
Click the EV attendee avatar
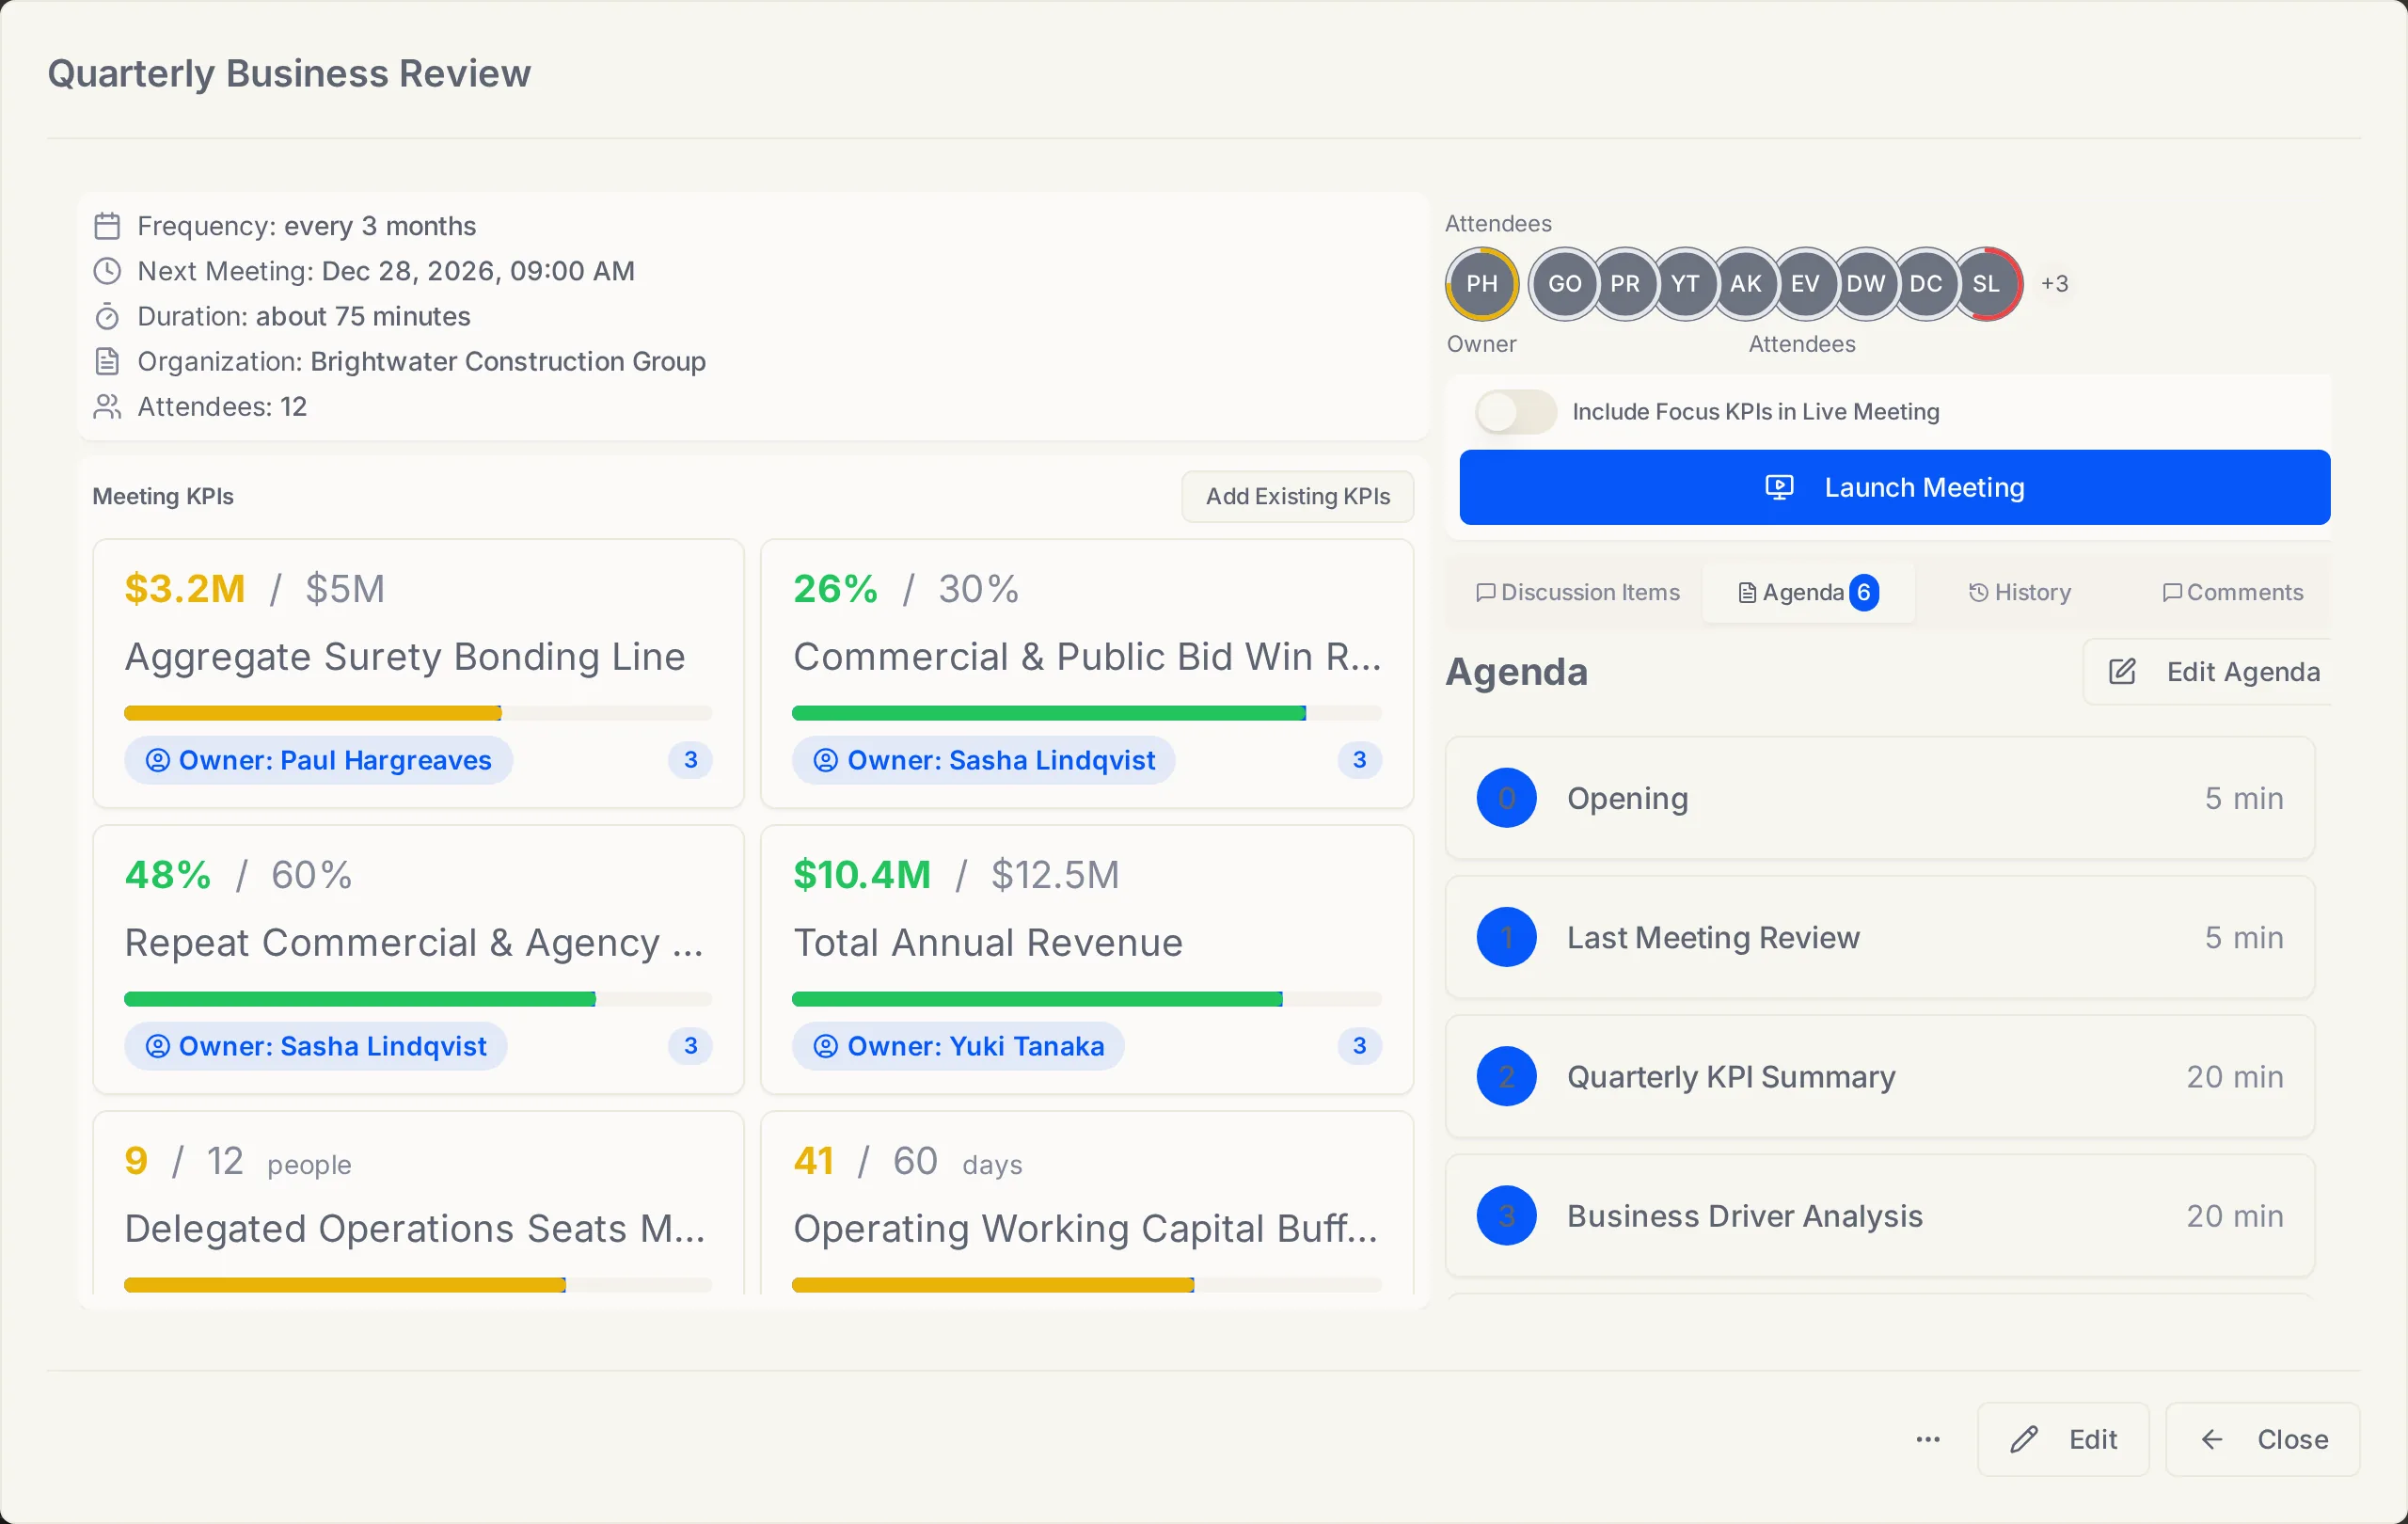(x=1805, y=284)
